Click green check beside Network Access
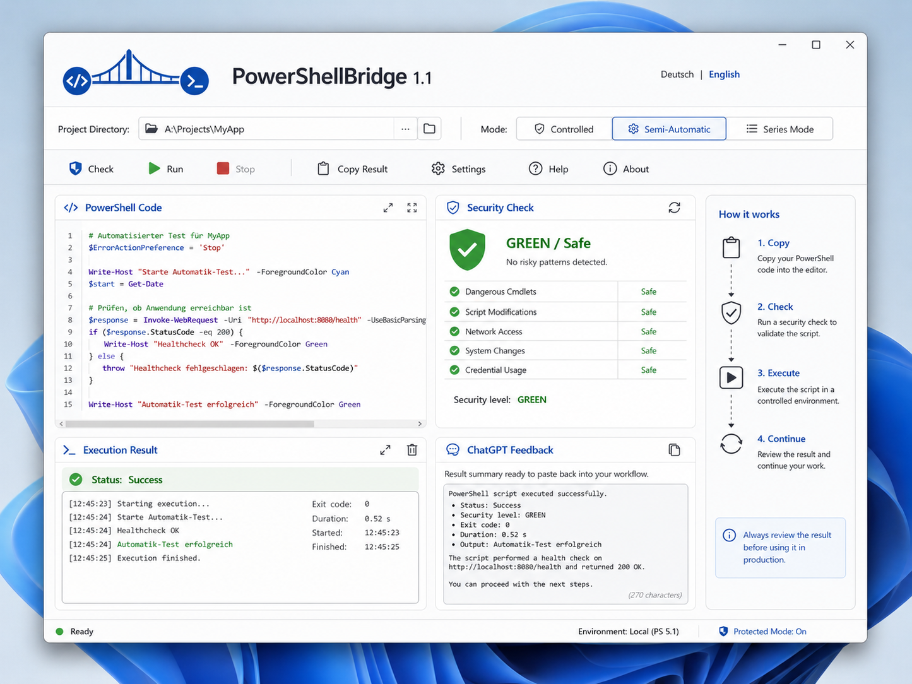 [x=454, y=331]
